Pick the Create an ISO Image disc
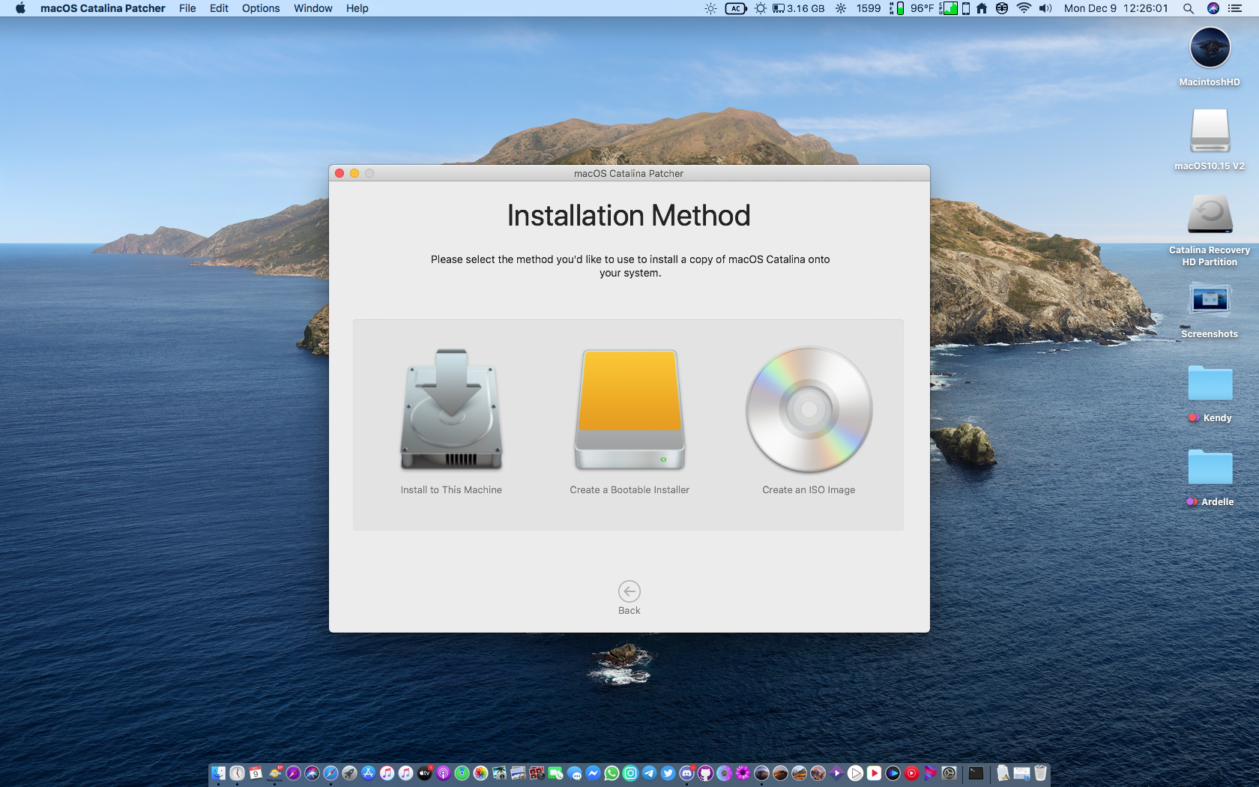This screenshot has width=1259, height=787. click(809, 409)
